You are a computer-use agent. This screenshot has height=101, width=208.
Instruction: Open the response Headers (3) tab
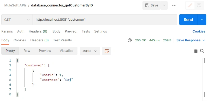40,40
